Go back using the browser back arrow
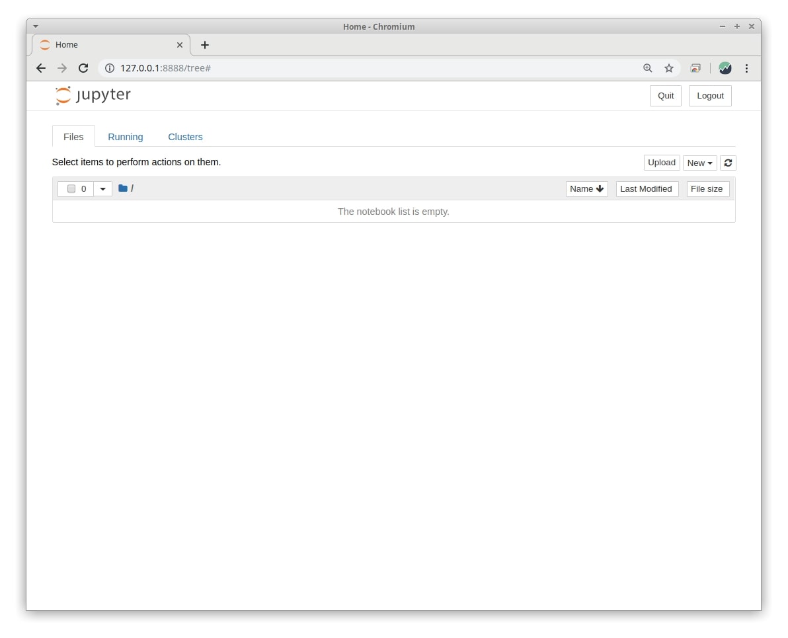 41,68
